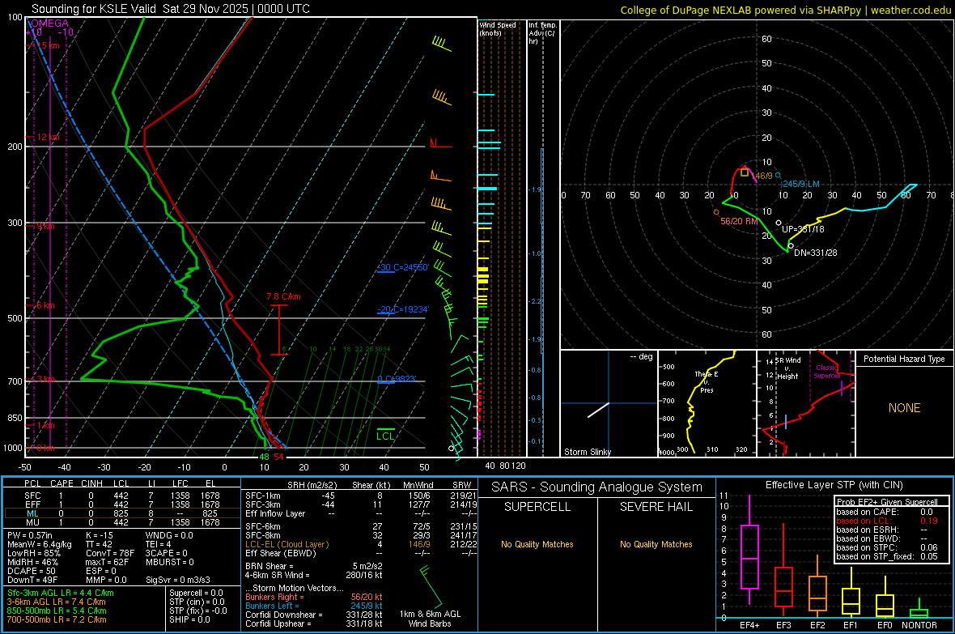Click the orange 'NONE' hazard type text
This screenshot has height=634, width=955.
(905, 408)
